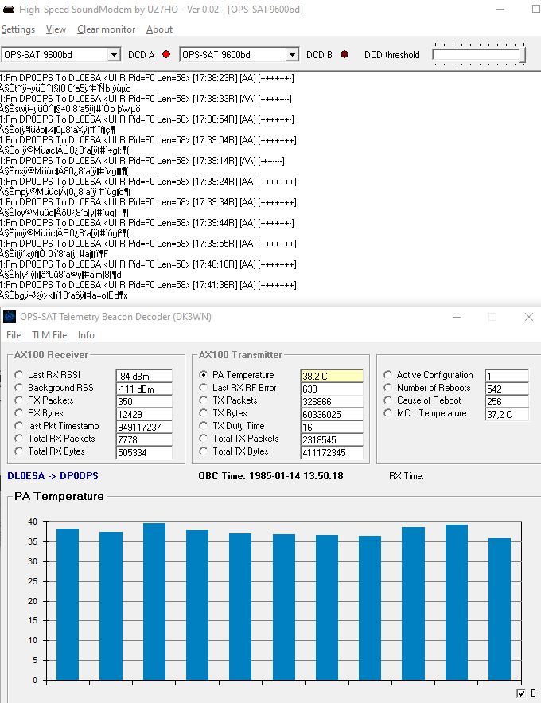Click the monitor line timestamped 17:40:16R
Screen dimensions: 541x703
(148, 264)
